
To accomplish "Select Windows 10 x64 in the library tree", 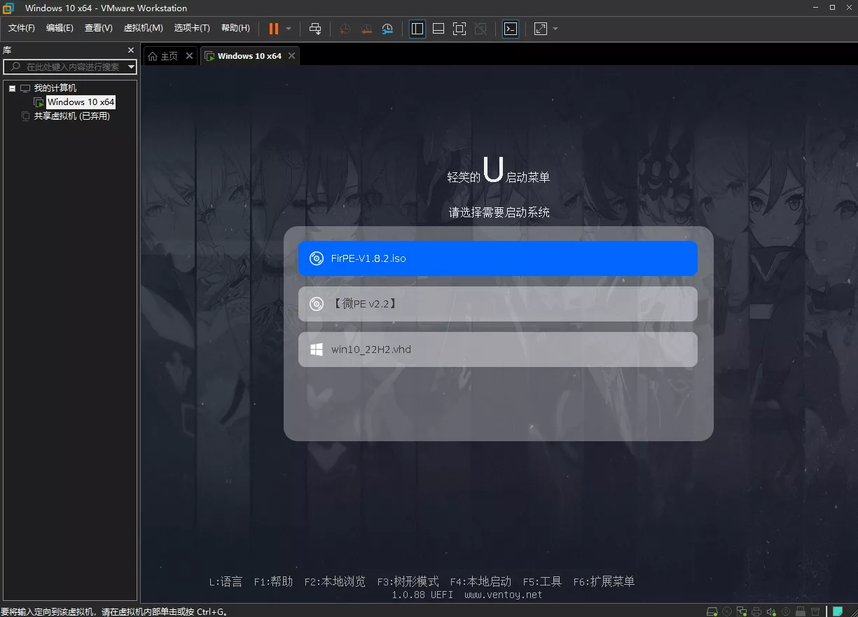I will (x=81, y=102).
